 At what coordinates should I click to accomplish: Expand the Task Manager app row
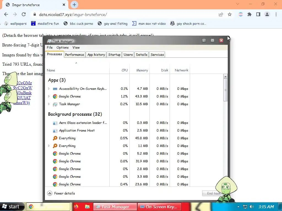49,104
